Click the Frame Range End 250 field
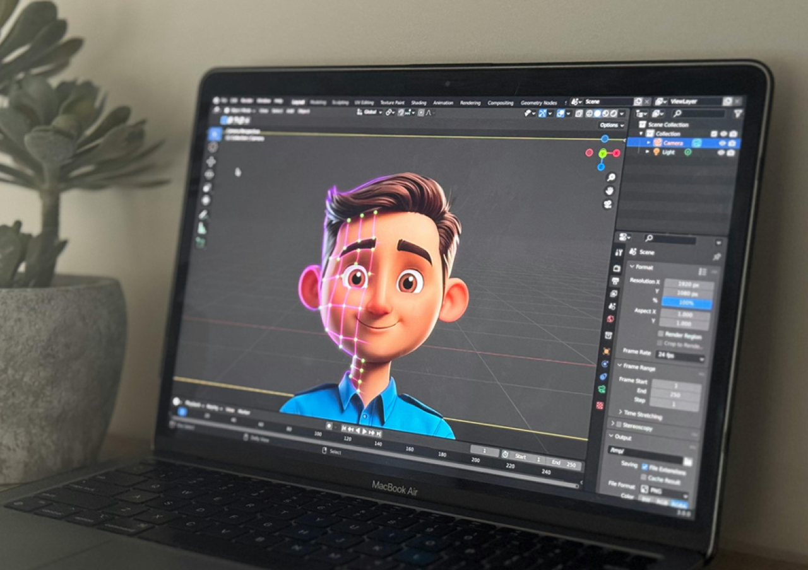The image size is (808, 570). tap(675, 395)
